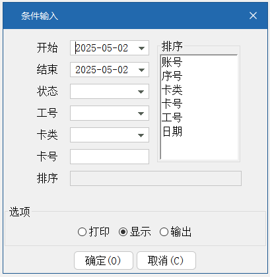Choose 序号 in the sort list
This screenshot has width=270, height=277.
pyautogui.click(x=172, y=76)
